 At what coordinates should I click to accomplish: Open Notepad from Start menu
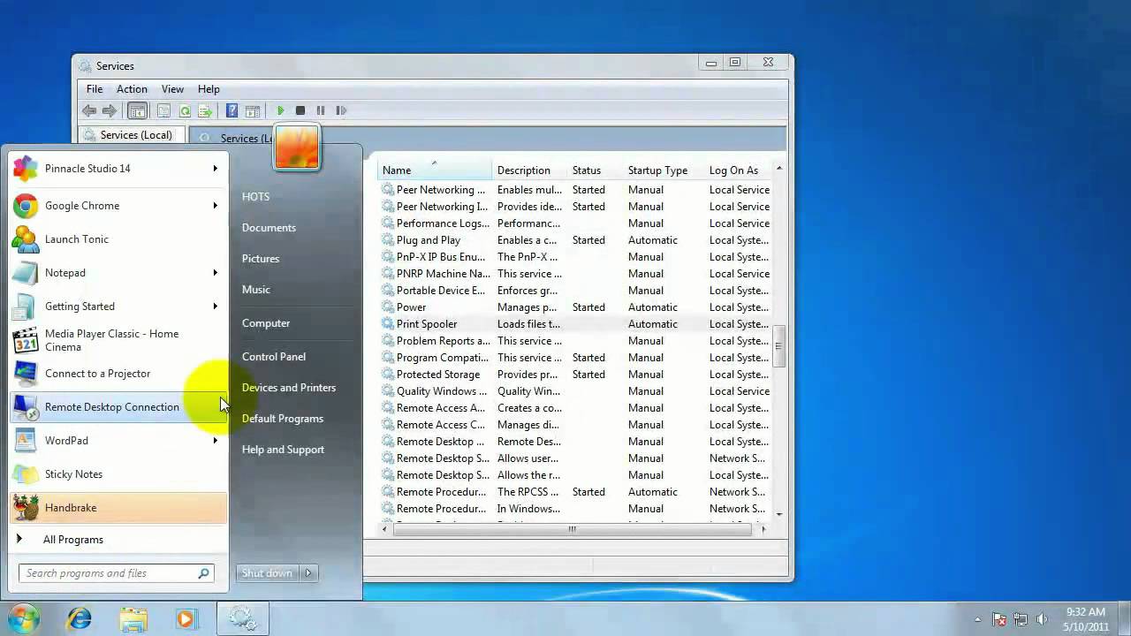pos(118,273)
